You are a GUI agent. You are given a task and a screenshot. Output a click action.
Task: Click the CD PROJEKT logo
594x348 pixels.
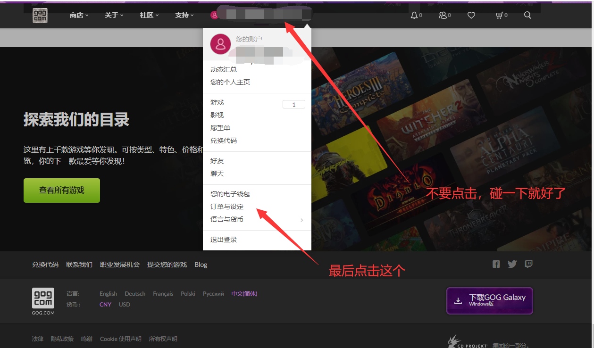(468, 342)
